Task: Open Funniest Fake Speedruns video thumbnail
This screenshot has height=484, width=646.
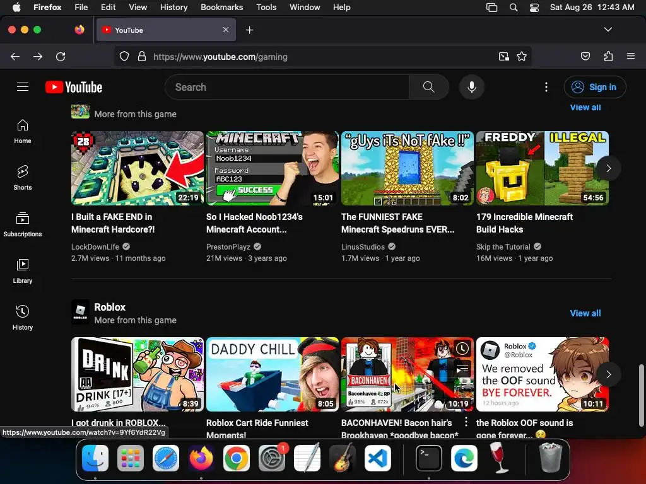Action: pyautogui.click(x=408, y=168)
